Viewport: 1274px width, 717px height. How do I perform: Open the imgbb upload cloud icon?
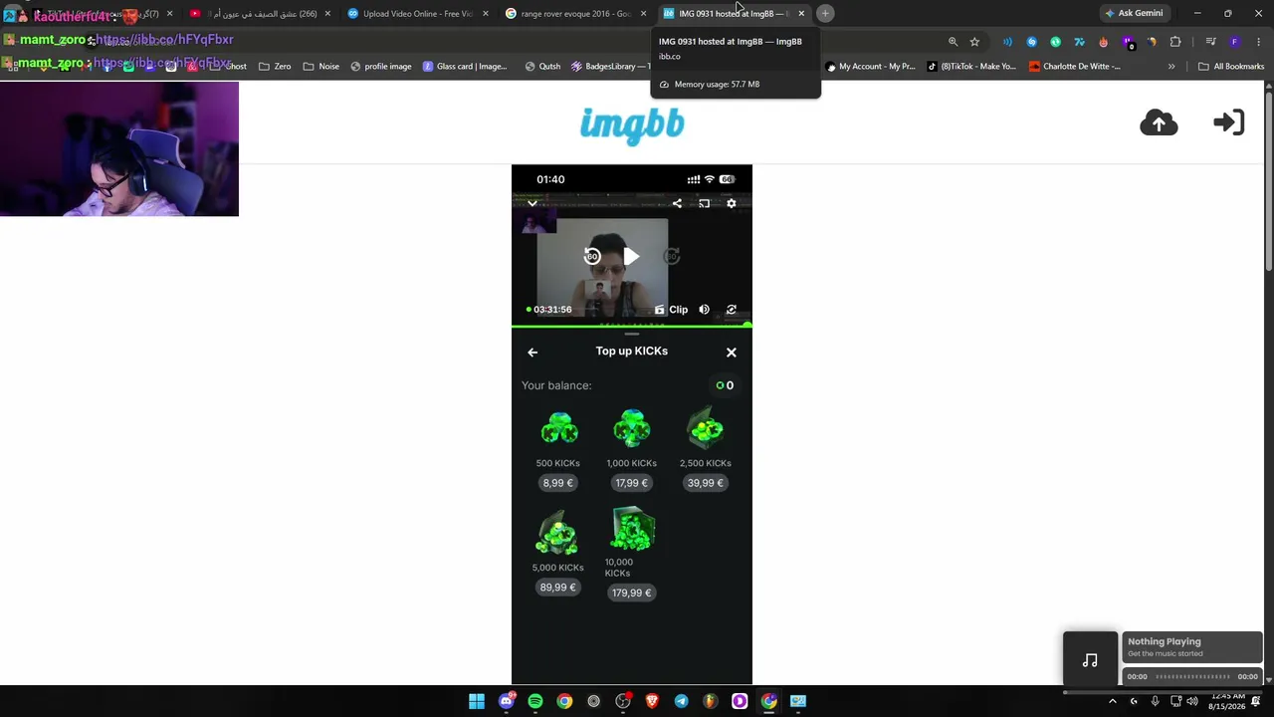point(1159,122)
